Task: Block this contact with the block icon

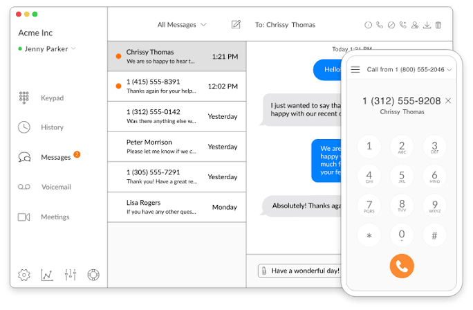Action: click(391, 25)
